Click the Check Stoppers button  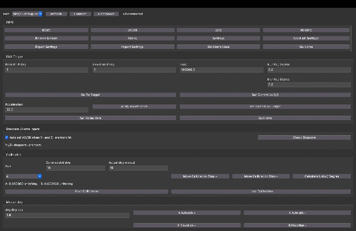(x=304, y=137)
